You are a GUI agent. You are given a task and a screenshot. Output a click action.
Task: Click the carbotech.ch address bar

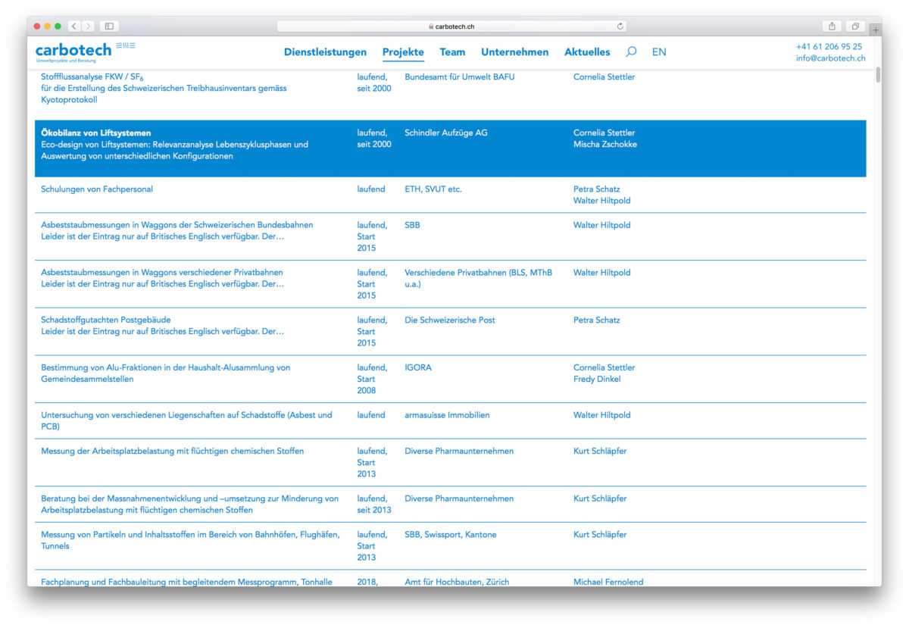point(454,27)
